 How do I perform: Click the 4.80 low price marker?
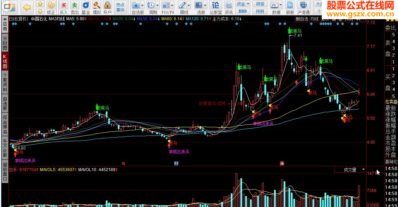click(21, 148)
